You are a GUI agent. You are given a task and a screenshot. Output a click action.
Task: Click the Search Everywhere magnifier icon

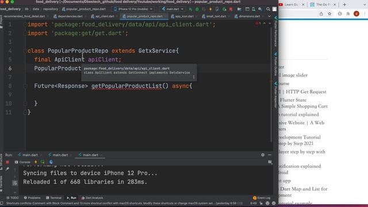268,9
